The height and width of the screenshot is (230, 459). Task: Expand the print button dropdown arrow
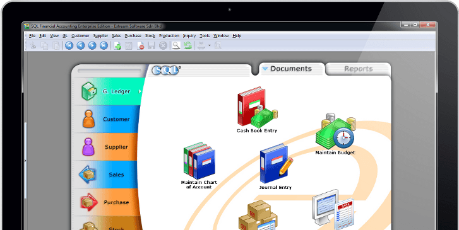tap(209, 45)
